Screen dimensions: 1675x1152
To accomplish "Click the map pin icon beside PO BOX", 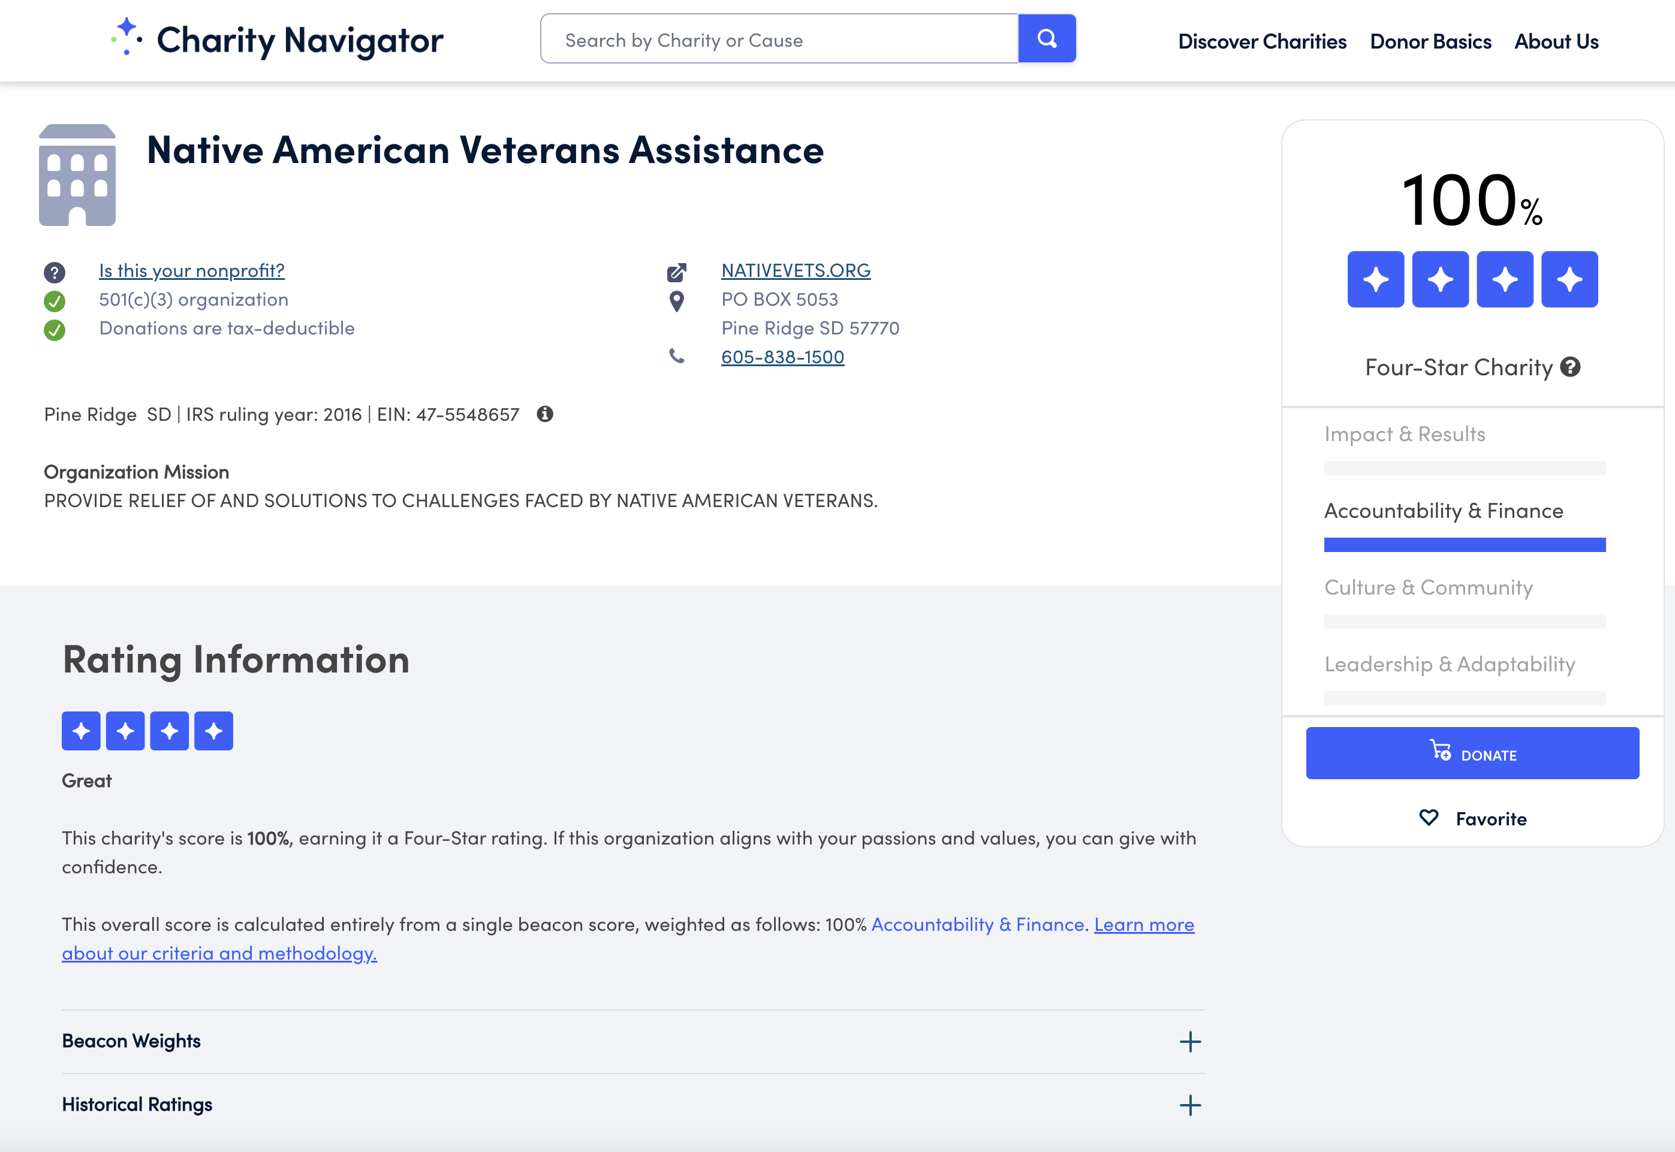I will coord(676,301).
